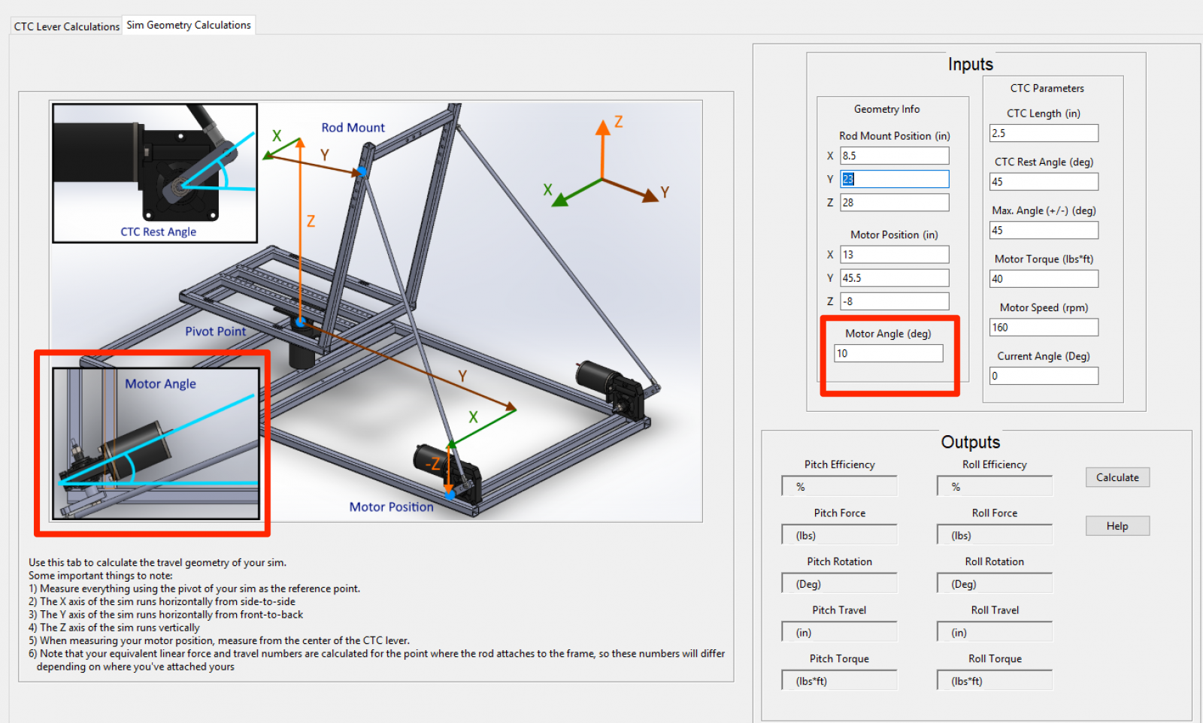This screenshot has height=723, width=1203.
Task: Click the Motor Angle inset picture
Action: pos(156,443)
